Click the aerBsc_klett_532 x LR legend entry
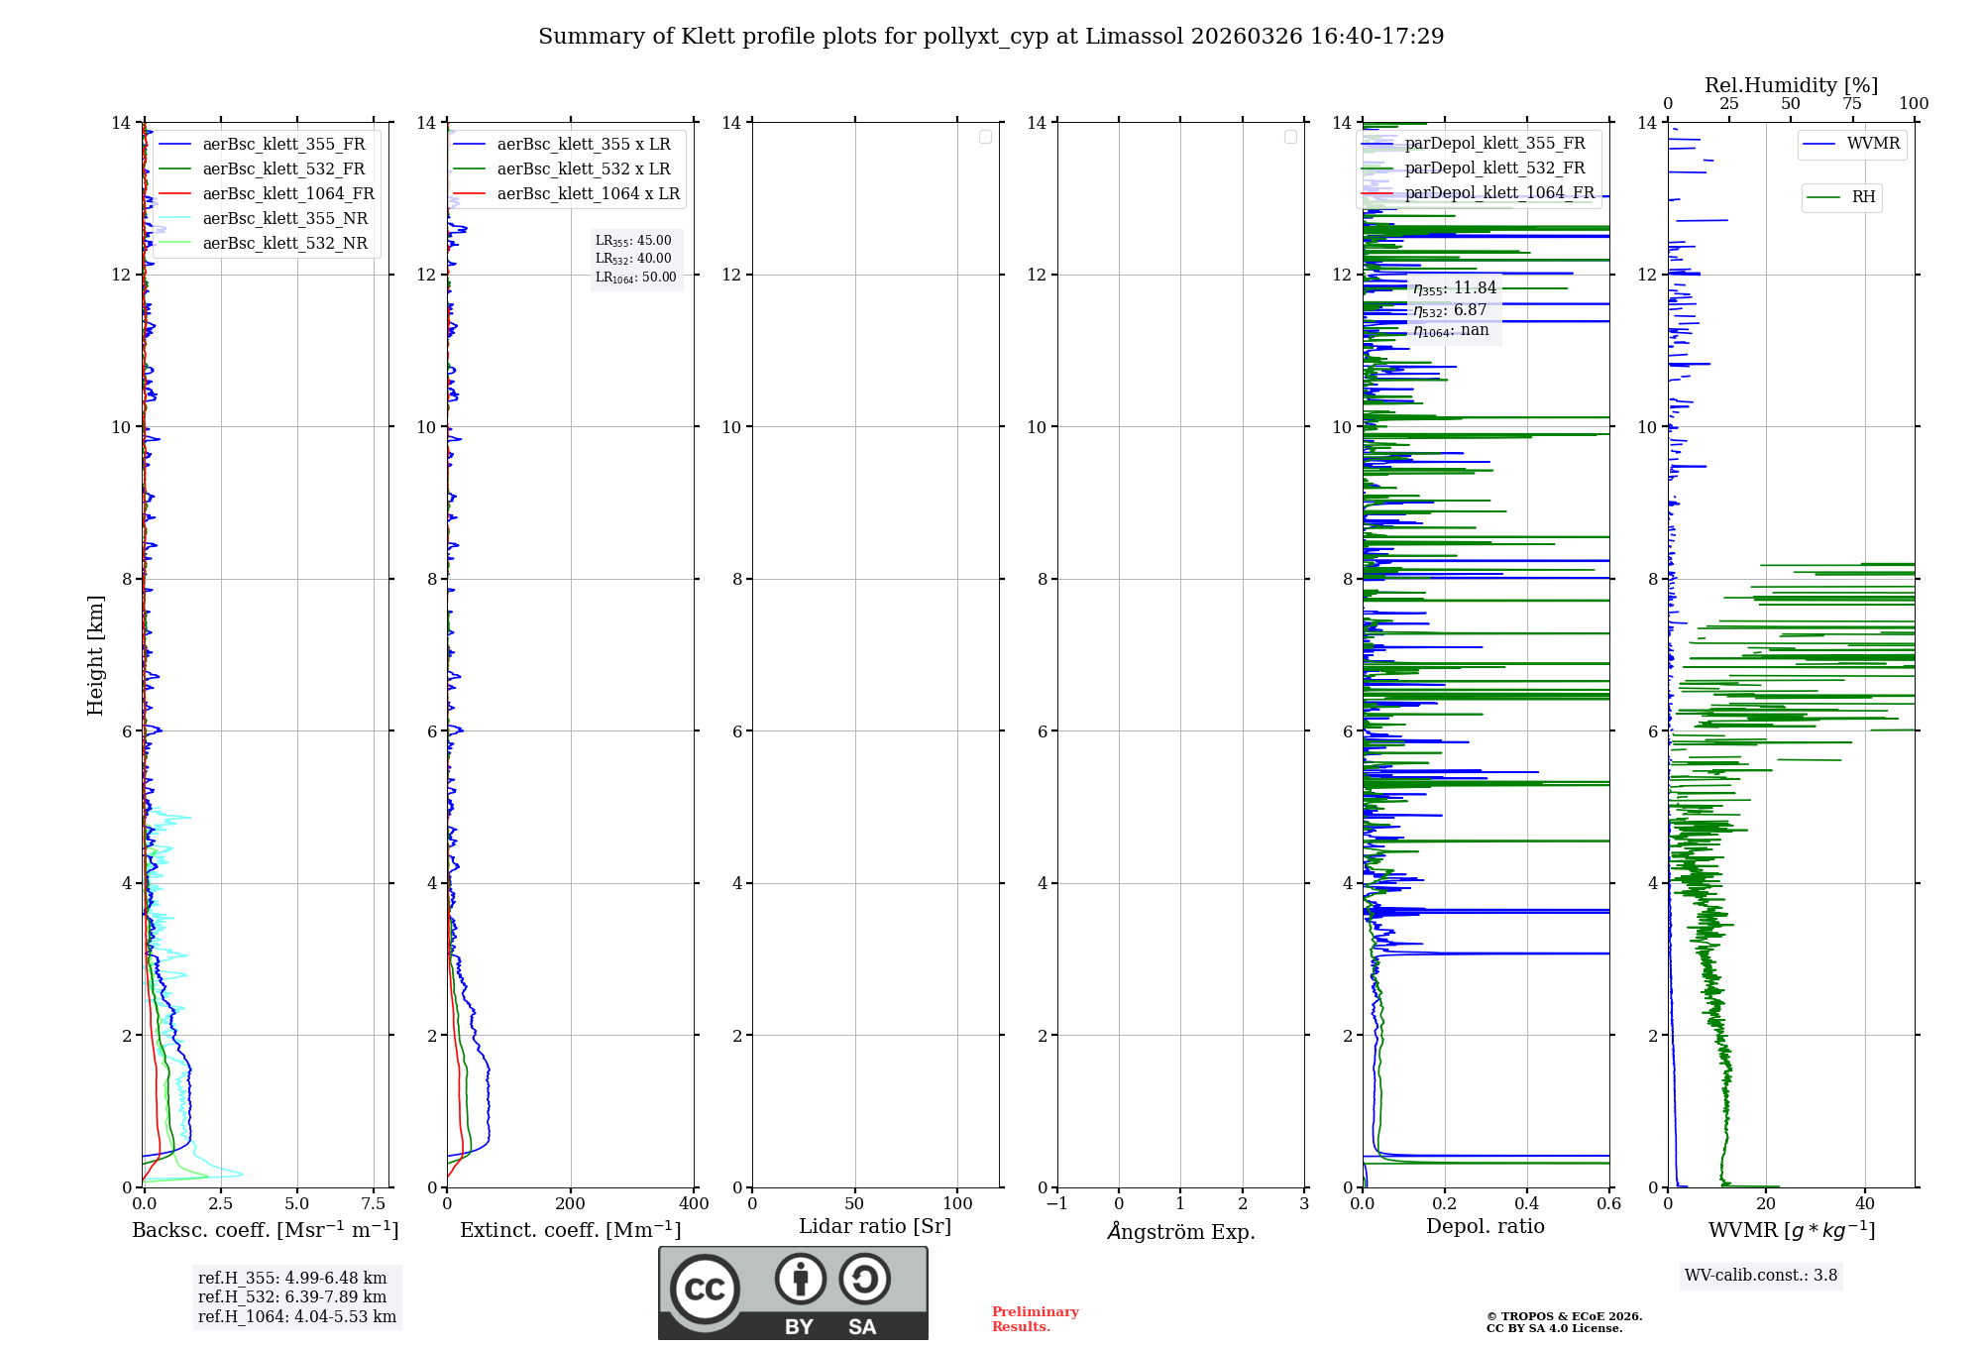The height and width of the screenshot is (1348, 1982). click(x=583, y=169)
